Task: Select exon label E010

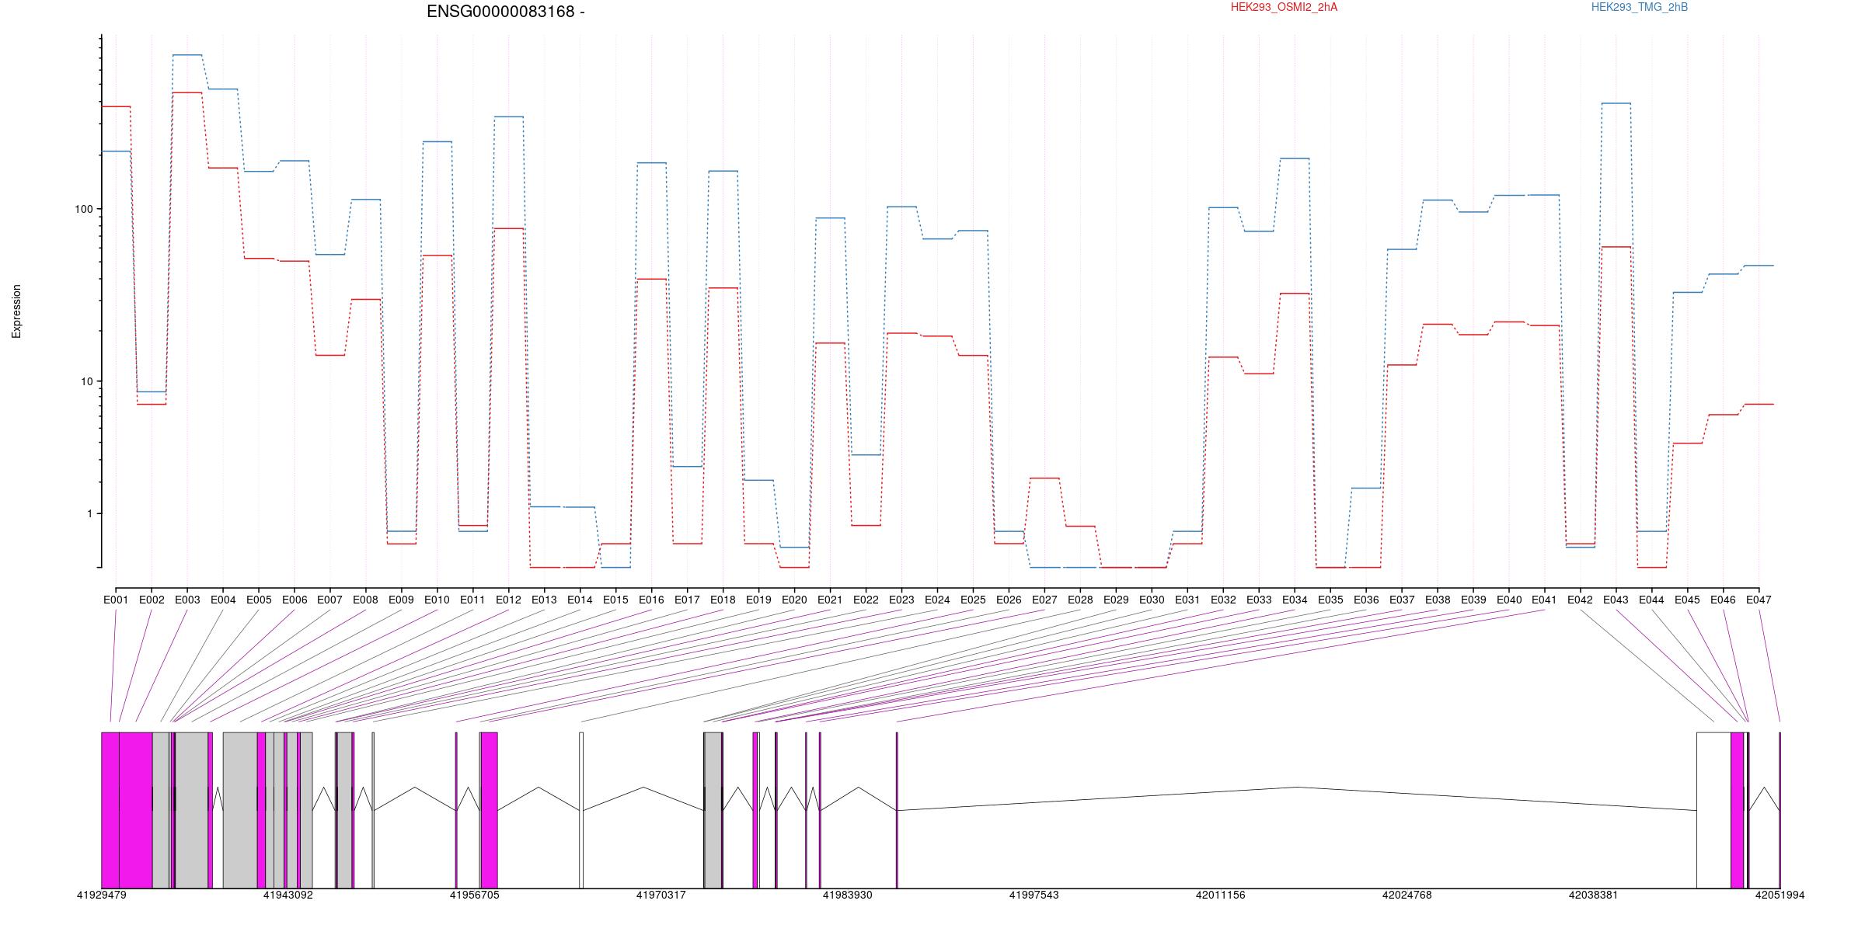Action: pyautogui.click(x=437, y=600)
